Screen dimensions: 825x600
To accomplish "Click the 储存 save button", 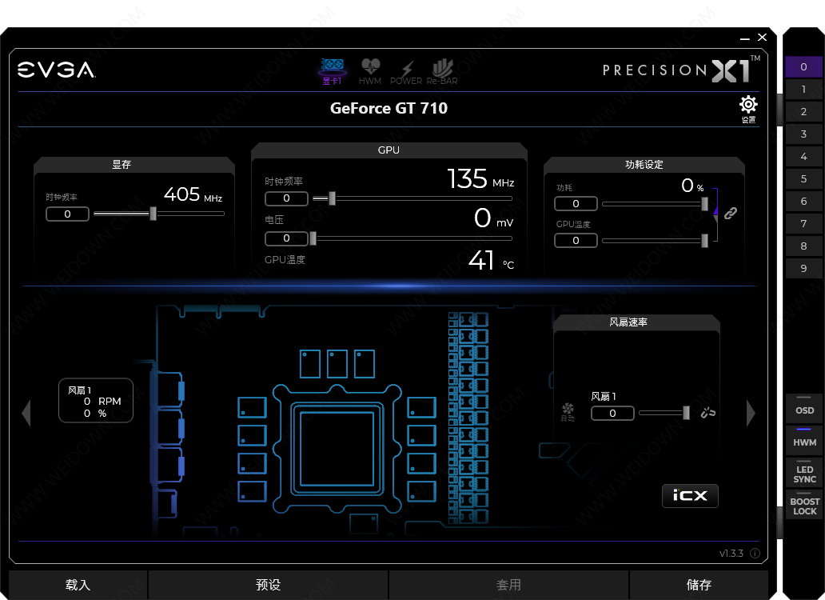I will click(699, 585).
